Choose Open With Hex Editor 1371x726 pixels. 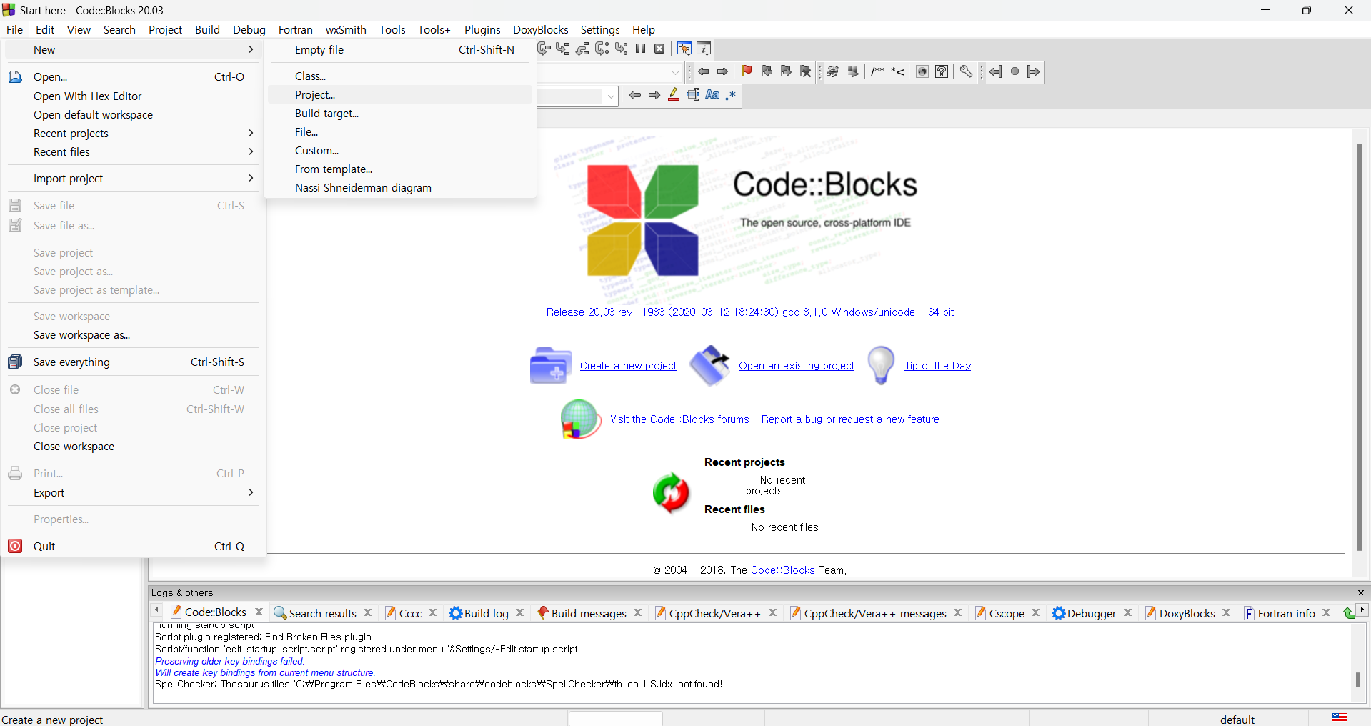pyautogui.click(x=133, y=96)
